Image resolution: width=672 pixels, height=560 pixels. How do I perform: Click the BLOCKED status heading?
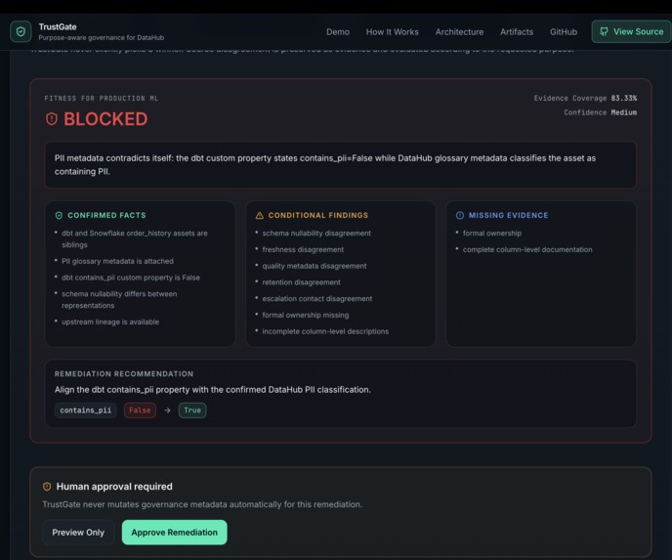click(x=105, y=119)
